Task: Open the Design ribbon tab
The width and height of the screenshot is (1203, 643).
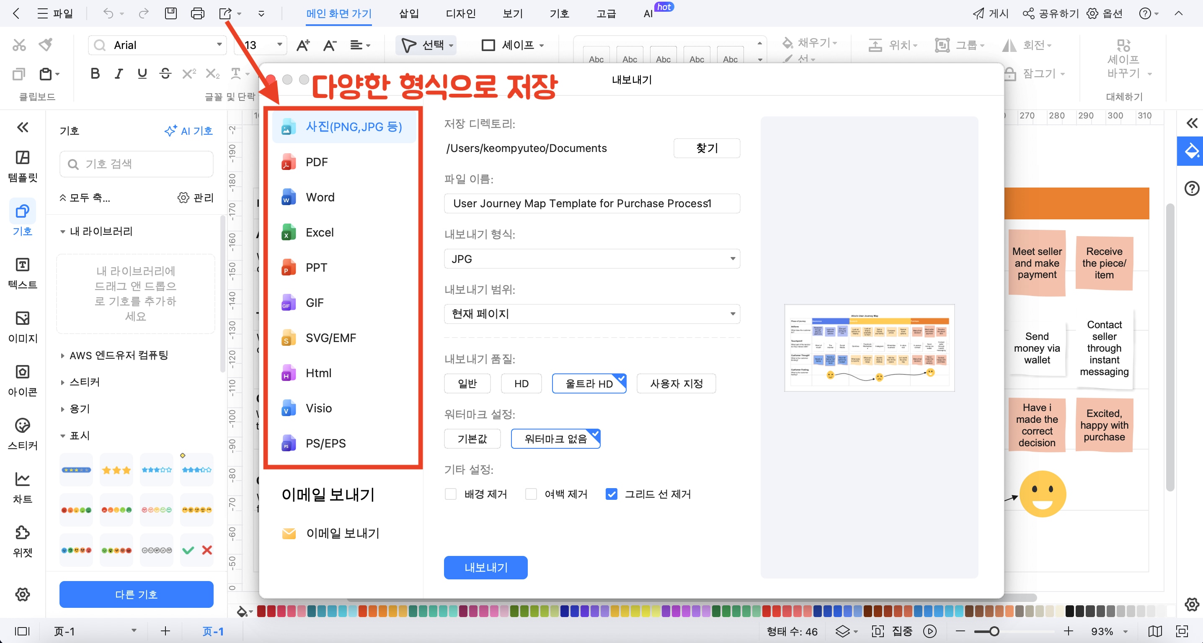Action: 460,13
